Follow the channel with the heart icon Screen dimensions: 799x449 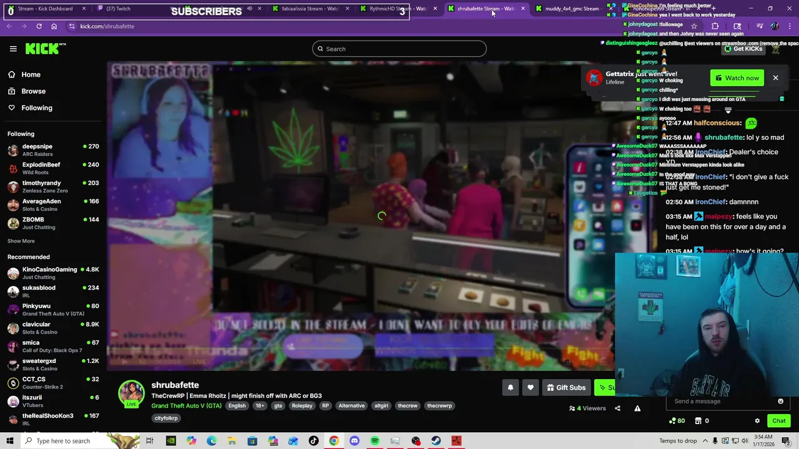531,387
